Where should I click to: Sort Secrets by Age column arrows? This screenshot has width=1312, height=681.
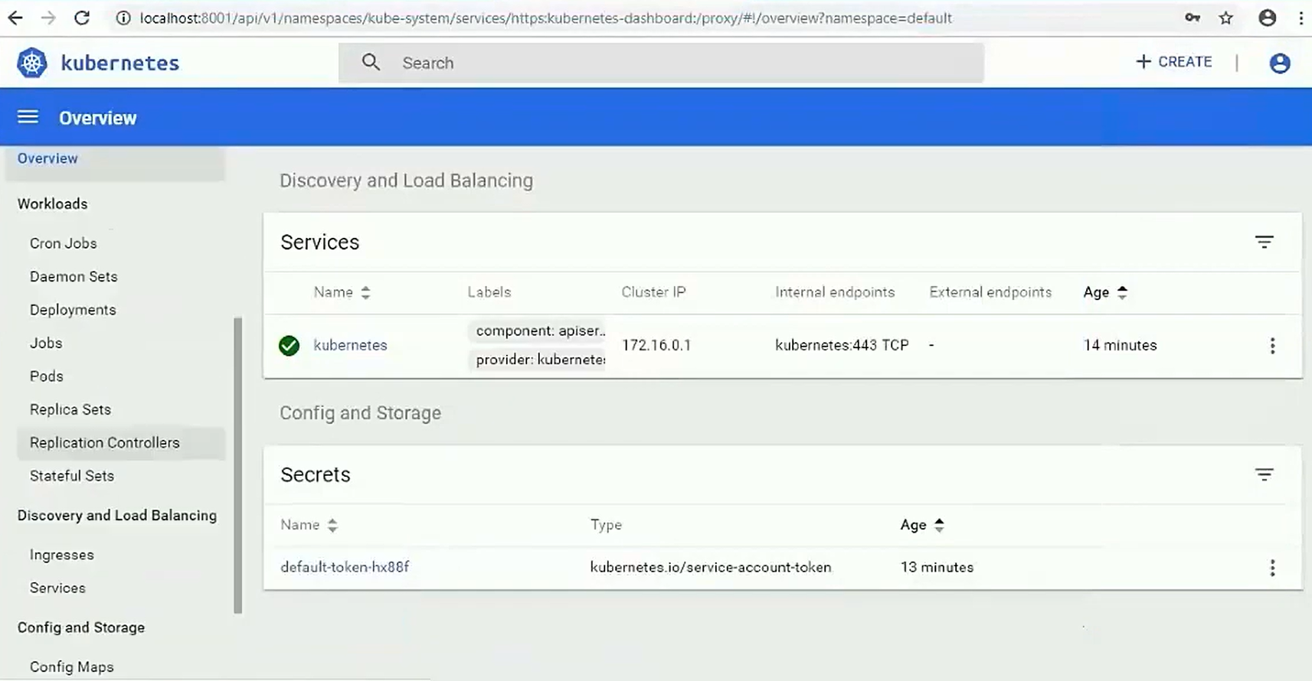pyautogui.click(x=939, y=525)
